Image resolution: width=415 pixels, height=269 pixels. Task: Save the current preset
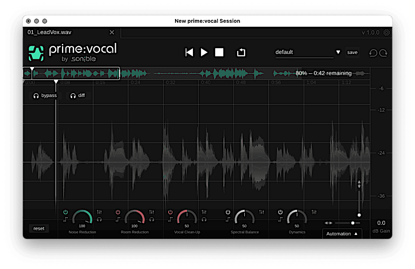pos(352,52)
